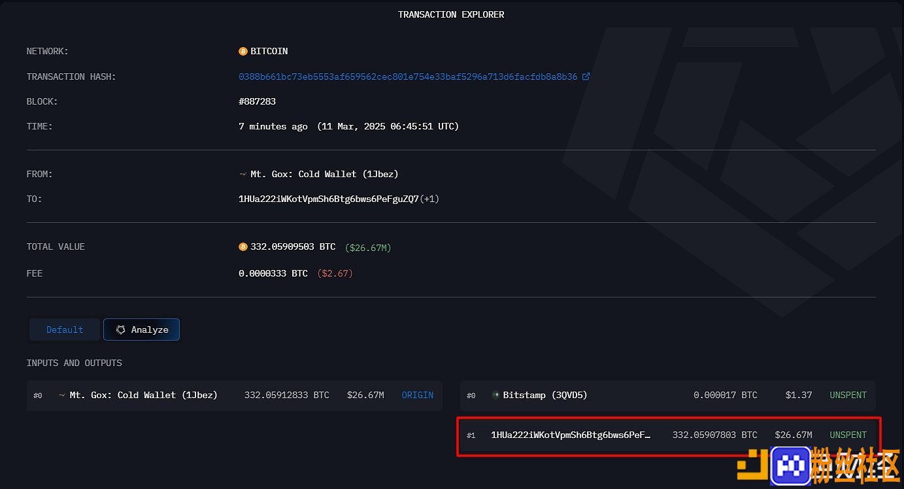Click the '7 minutes ago' relative time
Viewport: 904px width, 489px height.
[273, 126]
